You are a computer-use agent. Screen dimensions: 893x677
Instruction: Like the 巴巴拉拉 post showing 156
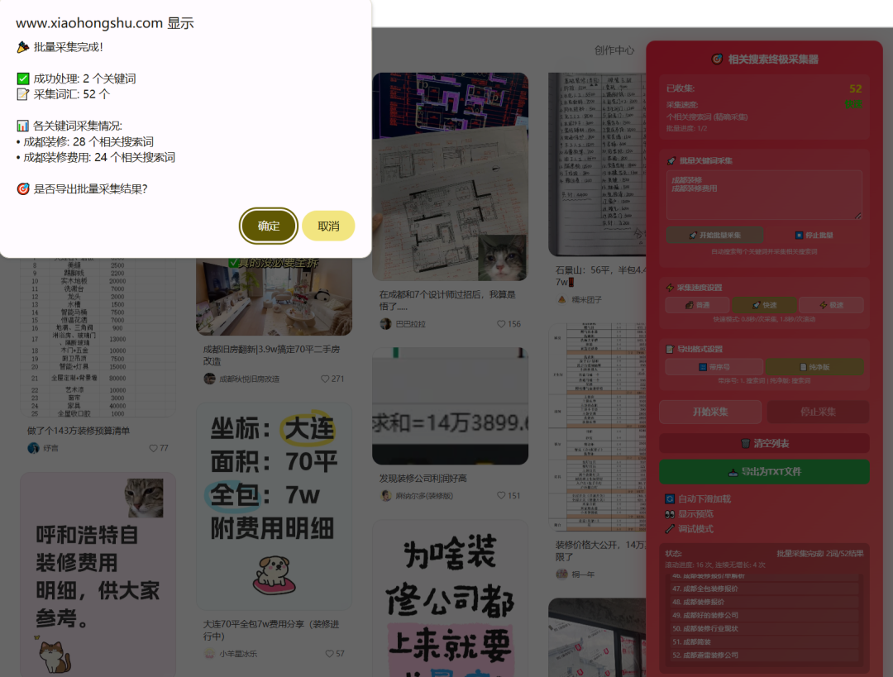[501, 324]
